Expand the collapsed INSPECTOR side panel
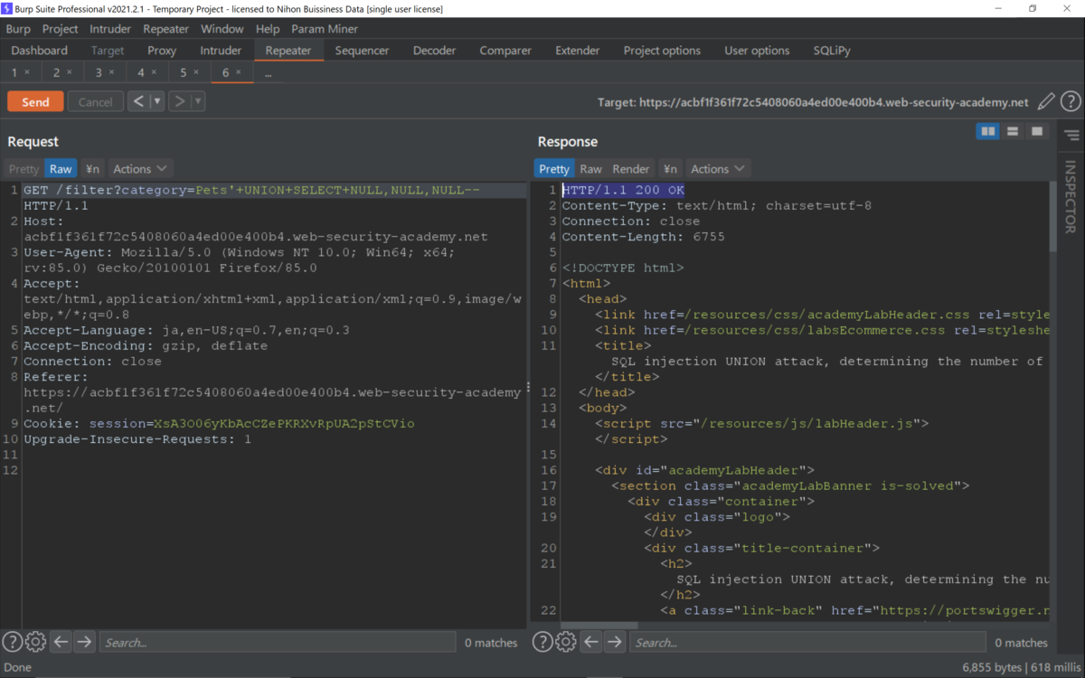 (1071, 197)
